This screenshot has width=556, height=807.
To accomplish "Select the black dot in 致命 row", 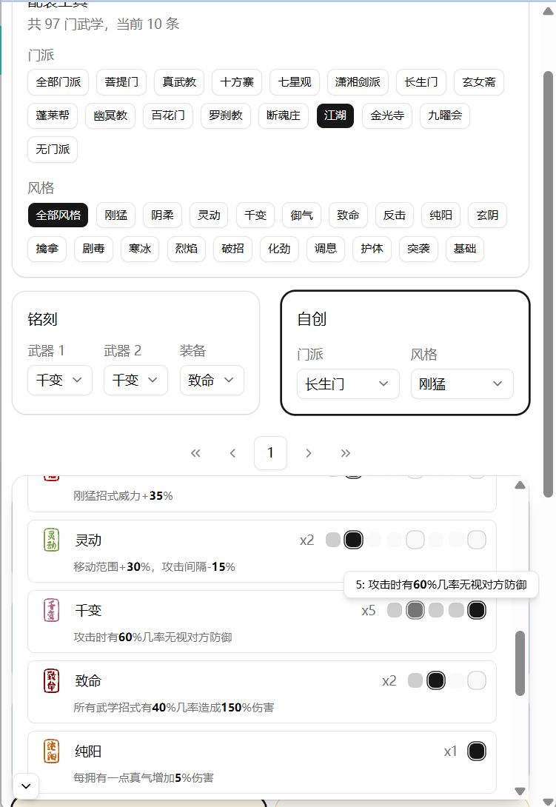I will coord(435,681).
